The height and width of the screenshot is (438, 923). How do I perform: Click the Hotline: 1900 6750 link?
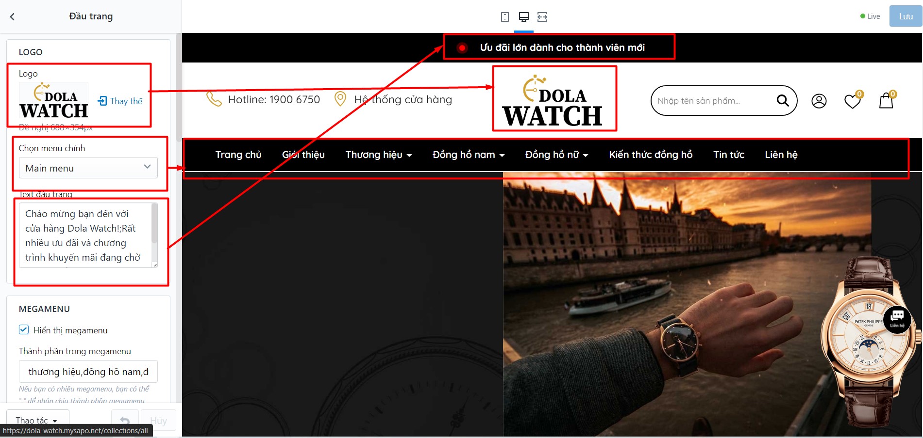274,99
